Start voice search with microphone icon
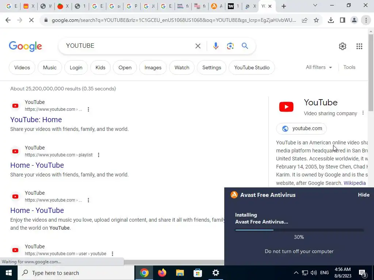Viewport: 374px width, 280px height. coord(216,46)
